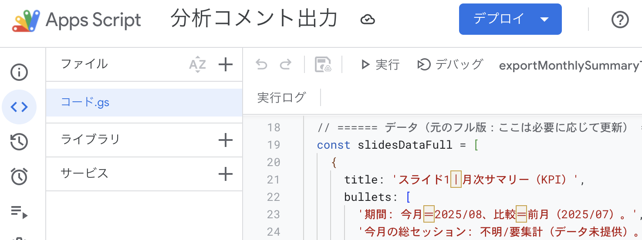Open the project Overview info icon
Screen dimensions: 642x240
19,73
